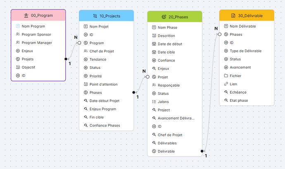
Task: Click the people icon beside Responçable
Action: click(154, 85)
